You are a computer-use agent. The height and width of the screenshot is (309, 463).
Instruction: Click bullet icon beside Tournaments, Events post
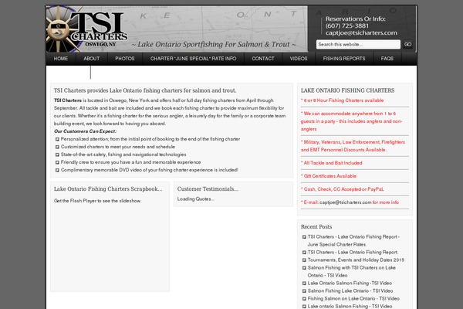coord(304,260)
